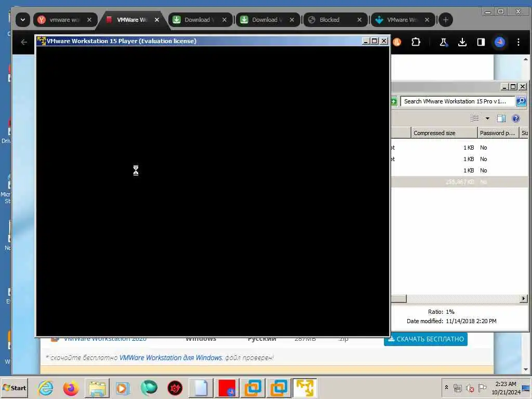Click the horizontal scrollbar thumb in archive window
The image size is (532, 399).
pyautogui.click(x=398, y=299)
